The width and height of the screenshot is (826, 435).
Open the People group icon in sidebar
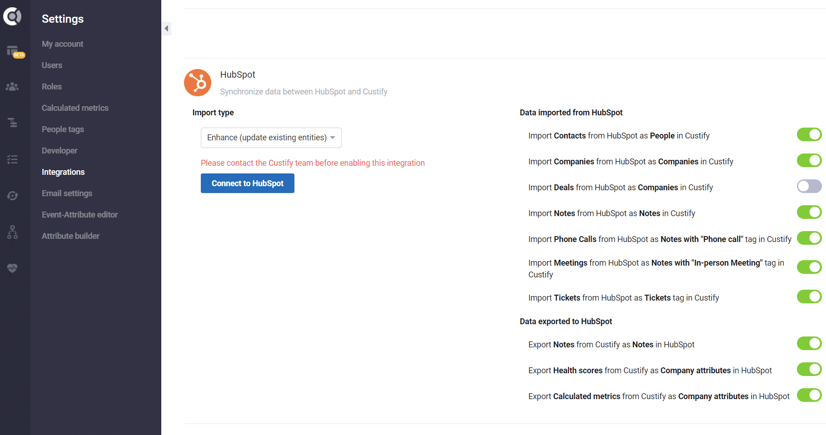[12, 86]
